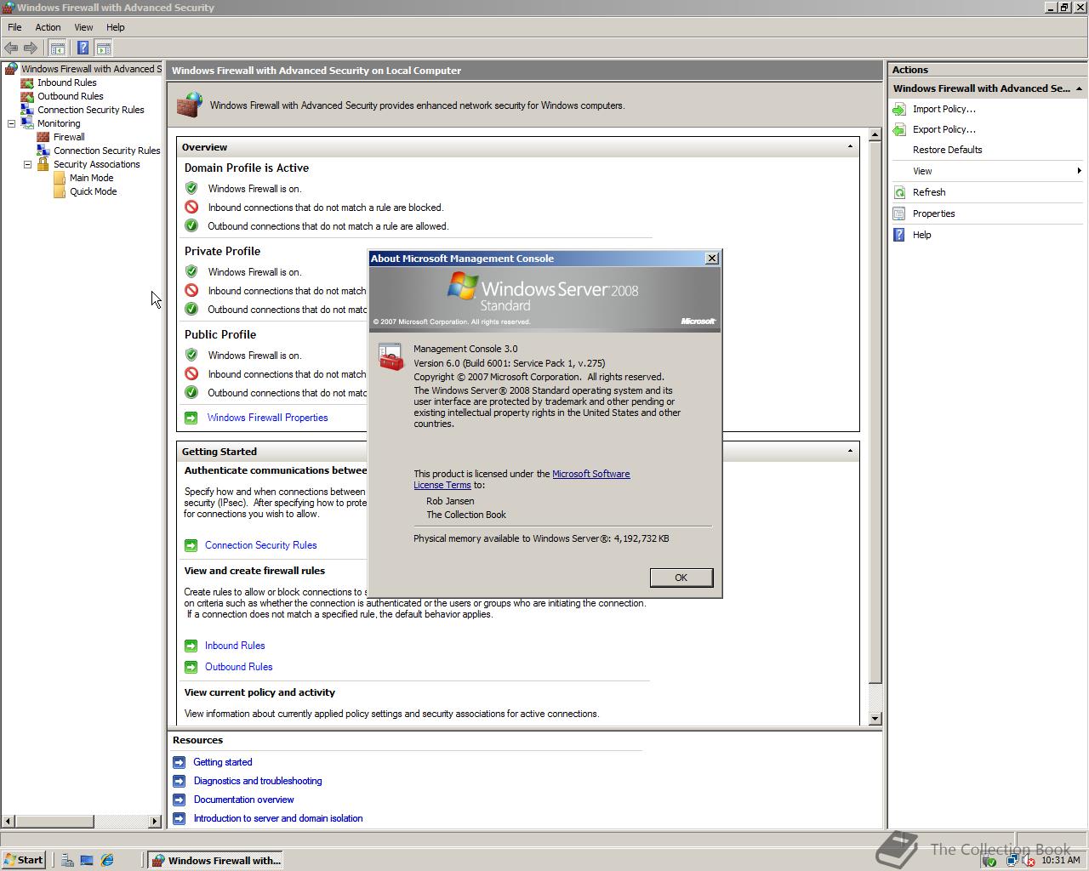1089x871 pixels.
Task: Collapse the Getting Started section arrow
Action: [x=850, y=451]
